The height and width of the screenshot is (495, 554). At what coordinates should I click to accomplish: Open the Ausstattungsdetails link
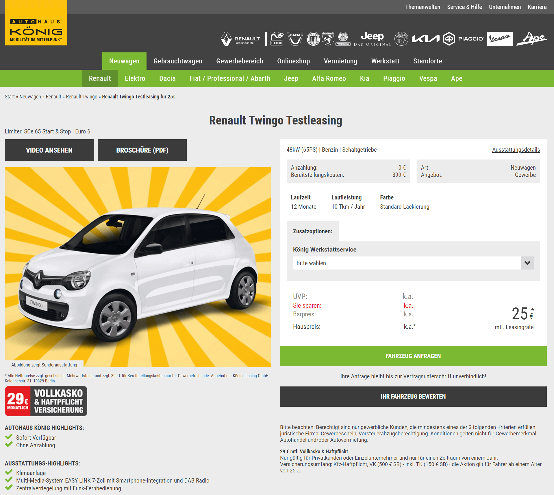pos(516,150)
